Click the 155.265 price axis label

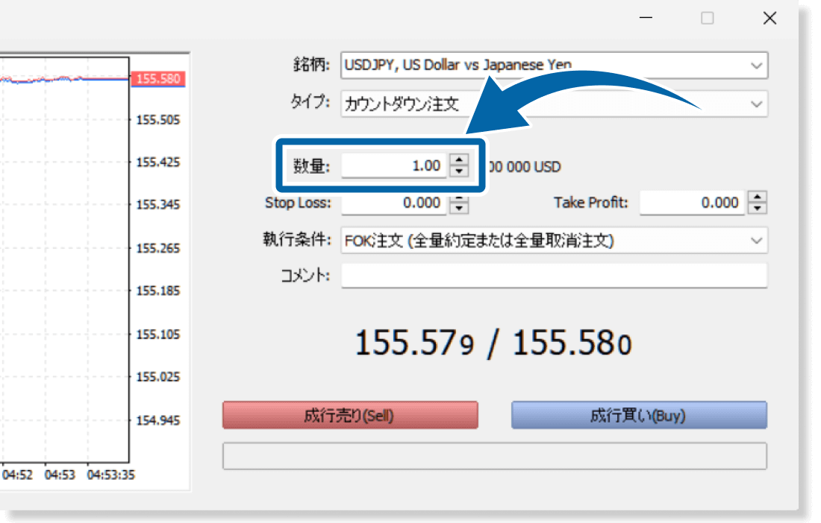158,248
